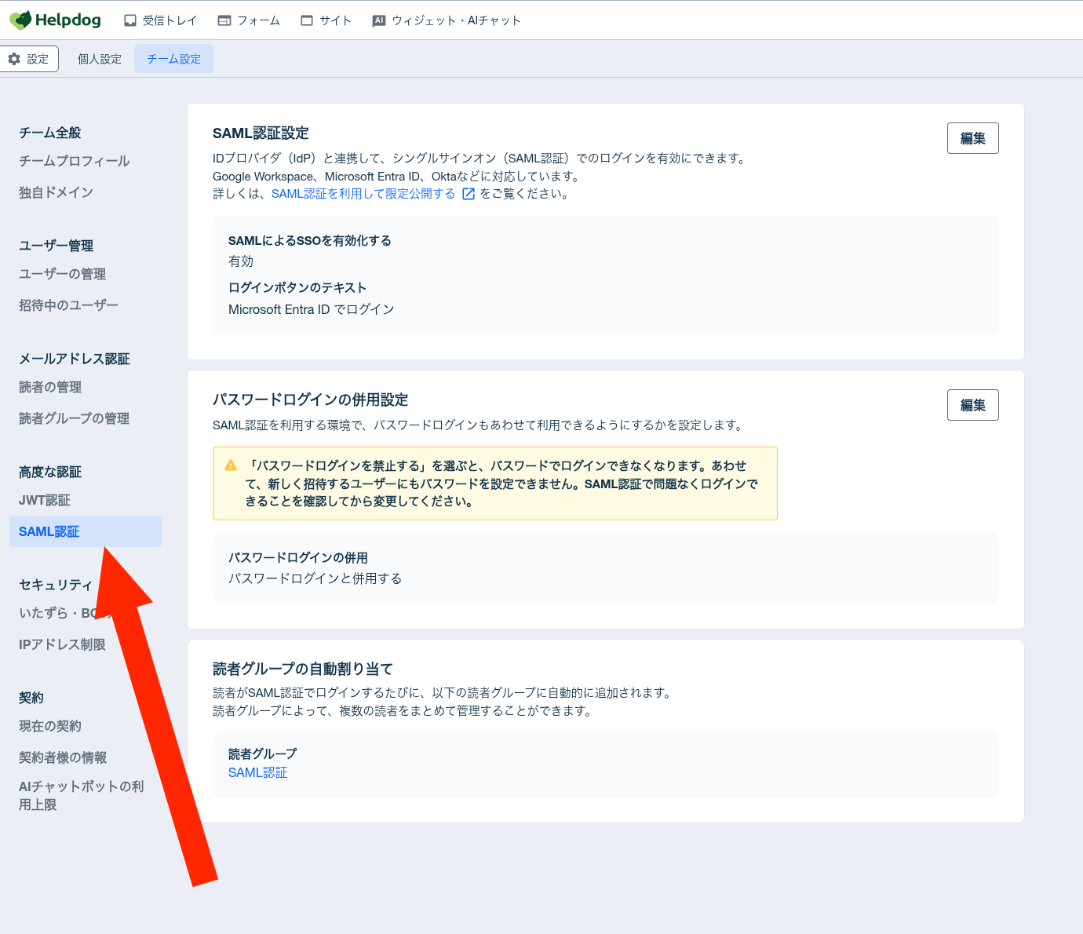The image size is (1083, 934).
Task: Click the 有効 status value
Action: (241, 261)
